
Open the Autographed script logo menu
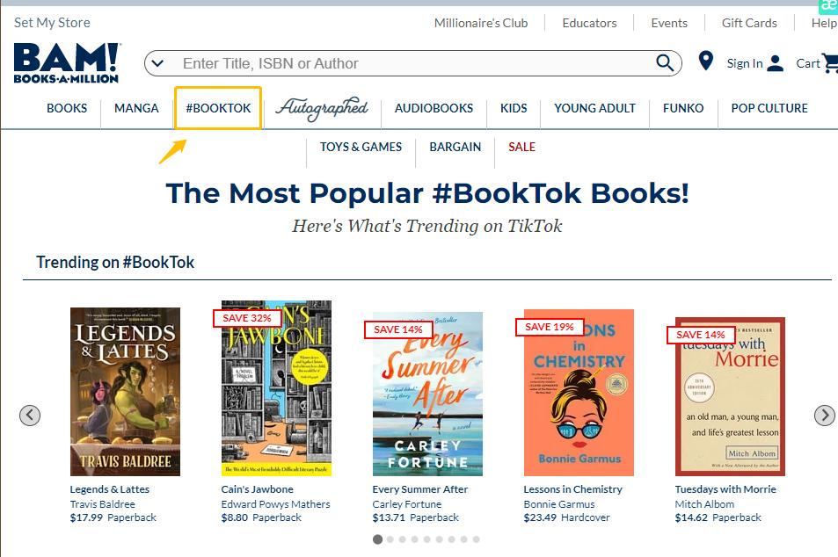tap(322, 108)
